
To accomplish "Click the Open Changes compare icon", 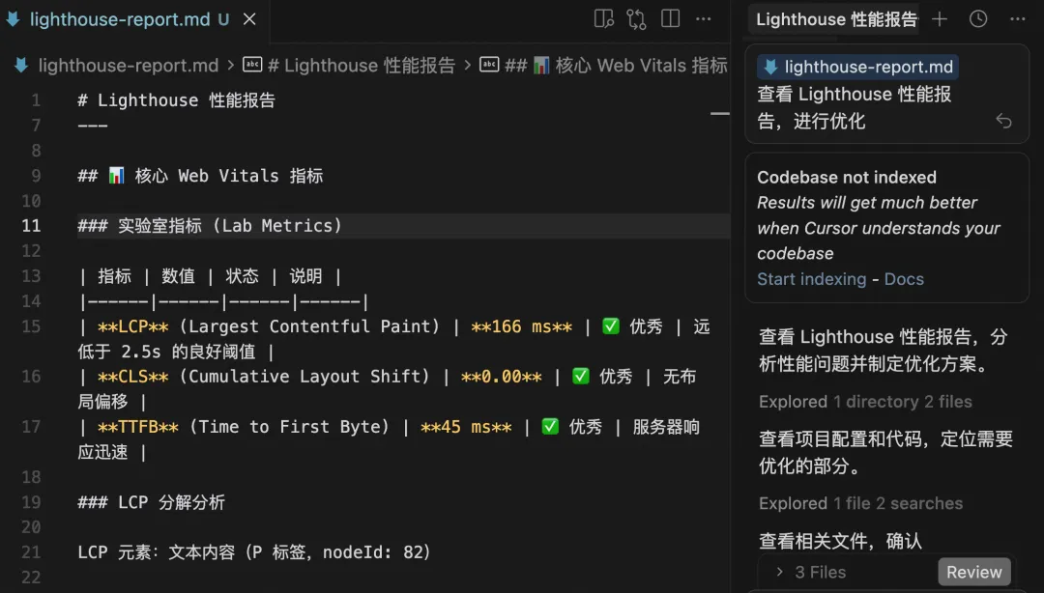I will click(637, 19).
